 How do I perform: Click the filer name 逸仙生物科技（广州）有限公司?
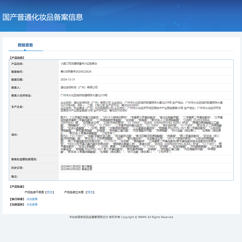point(79,87)
